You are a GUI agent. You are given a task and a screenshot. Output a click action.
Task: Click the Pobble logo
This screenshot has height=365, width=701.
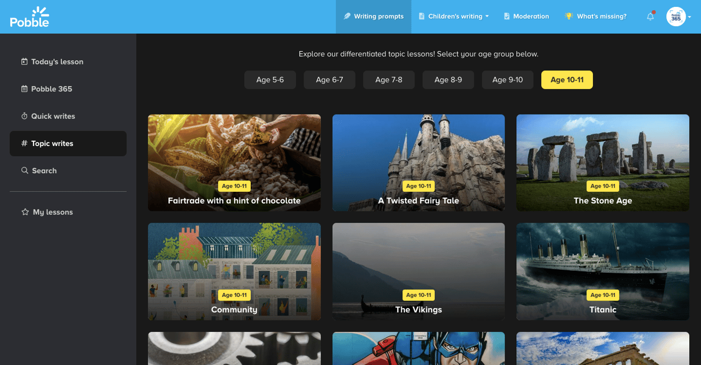point(30,17)
